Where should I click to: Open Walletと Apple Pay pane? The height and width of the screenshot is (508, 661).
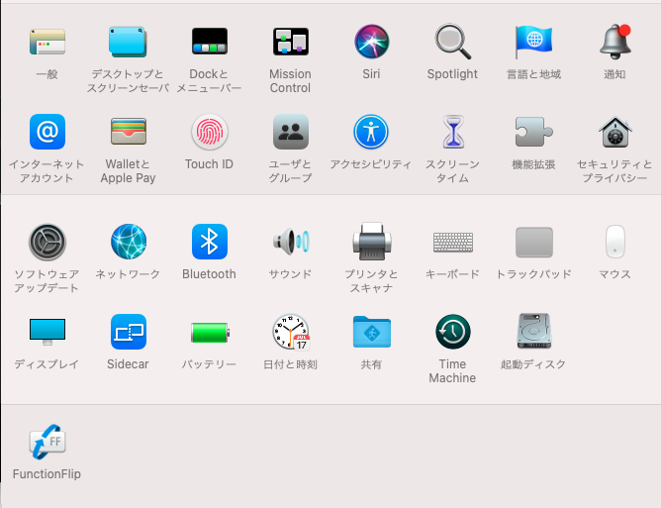(x=129, y=132)
